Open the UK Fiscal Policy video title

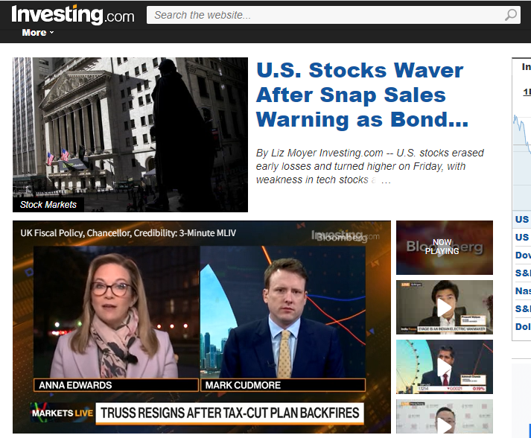pos(128,233)
